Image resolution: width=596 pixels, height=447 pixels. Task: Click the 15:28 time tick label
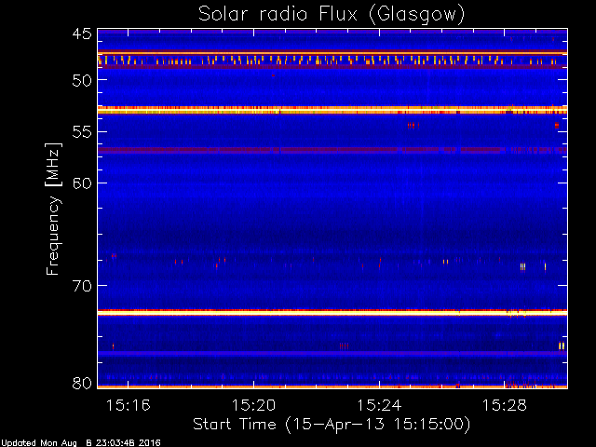(x=505, y=405)
